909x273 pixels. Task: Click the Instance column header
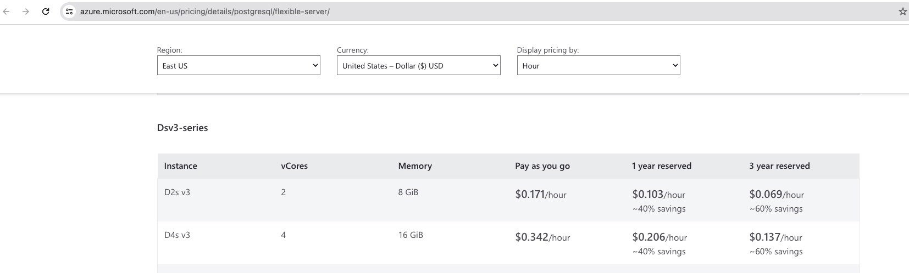point(180,166)
